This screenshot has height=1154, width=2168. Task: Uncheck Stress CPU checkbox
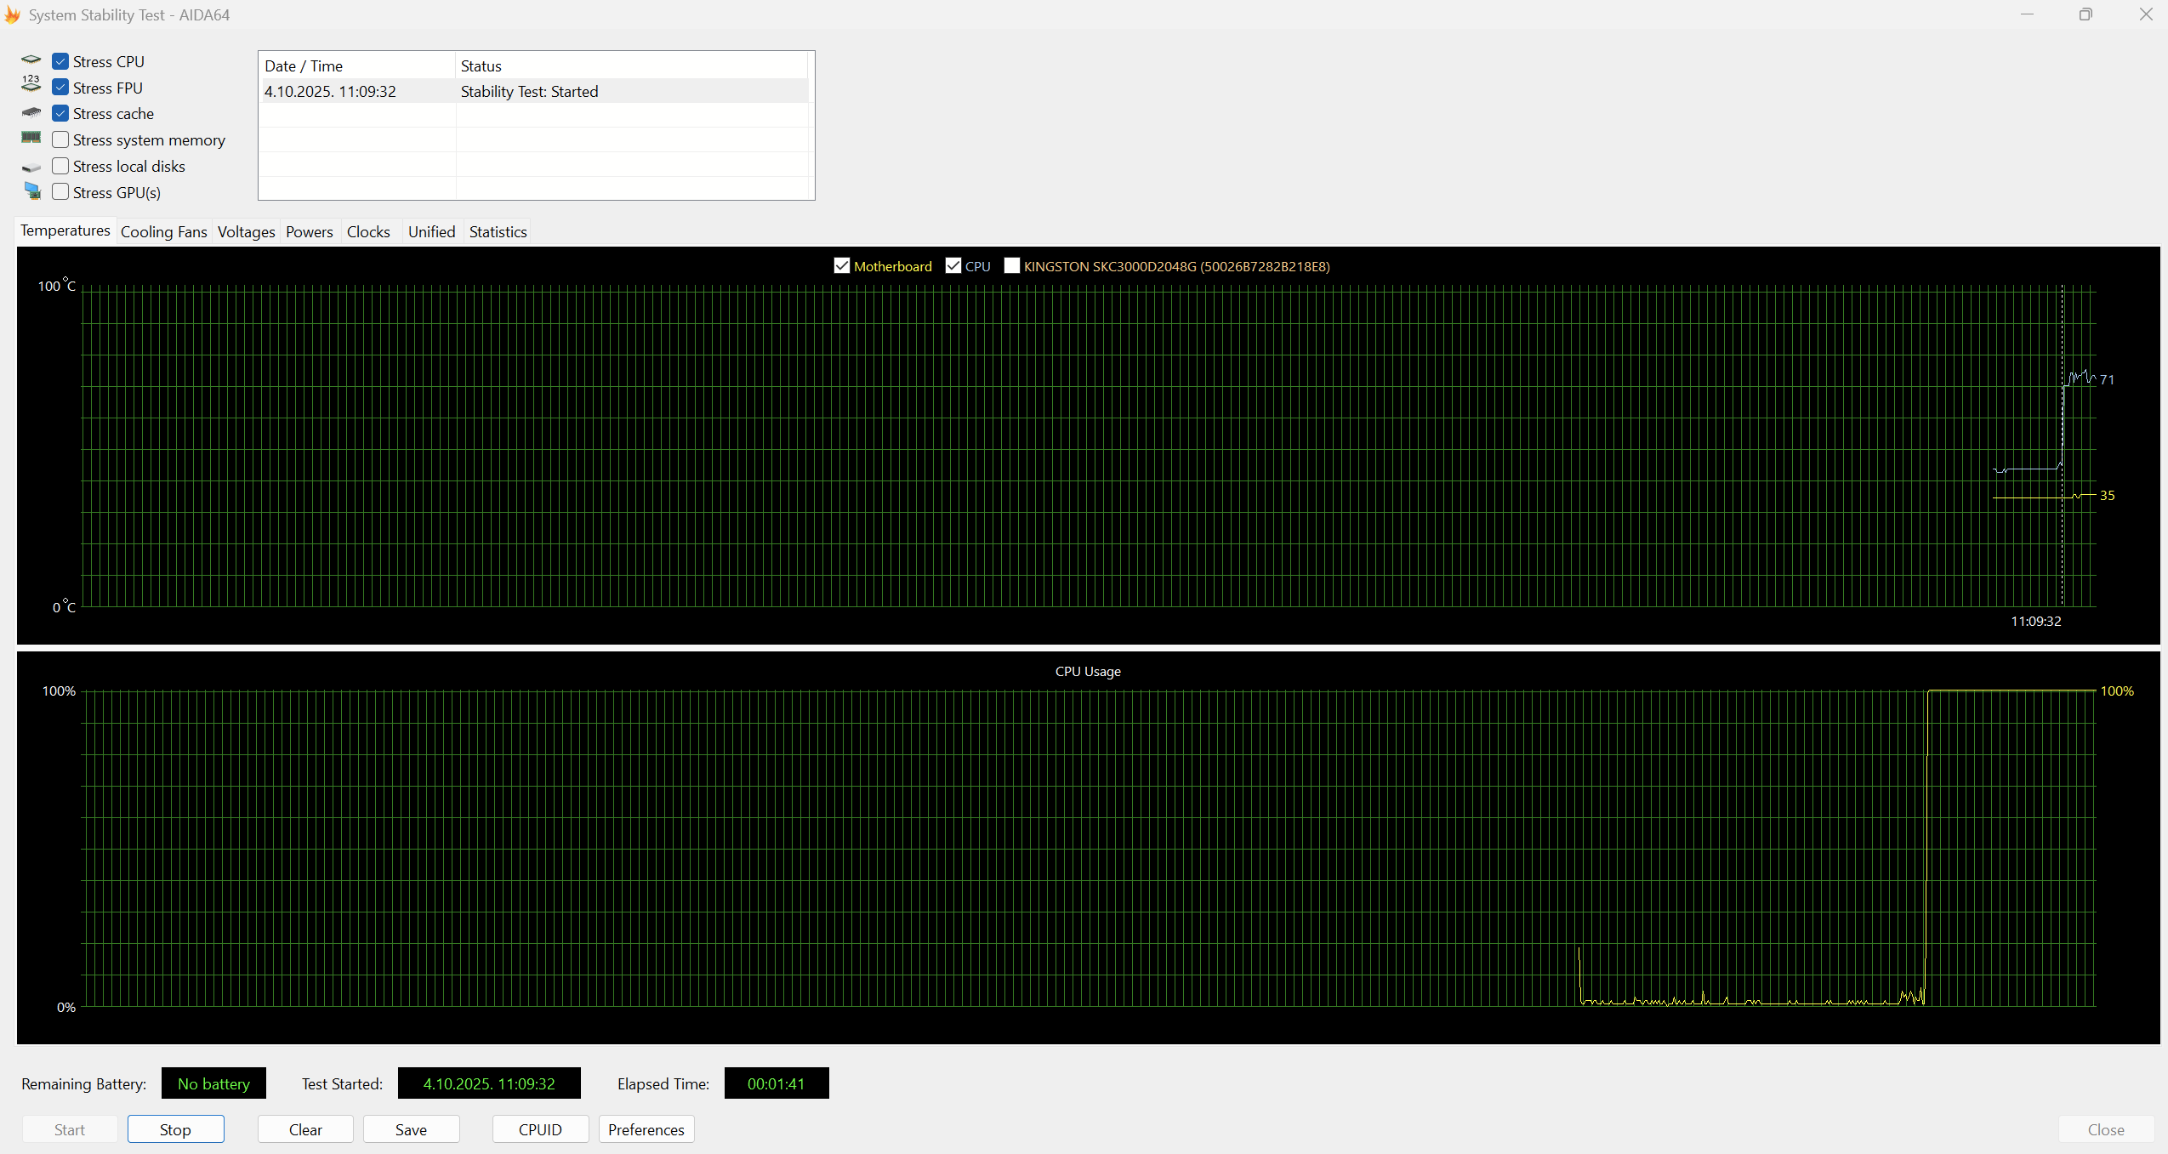coord(60,61)
